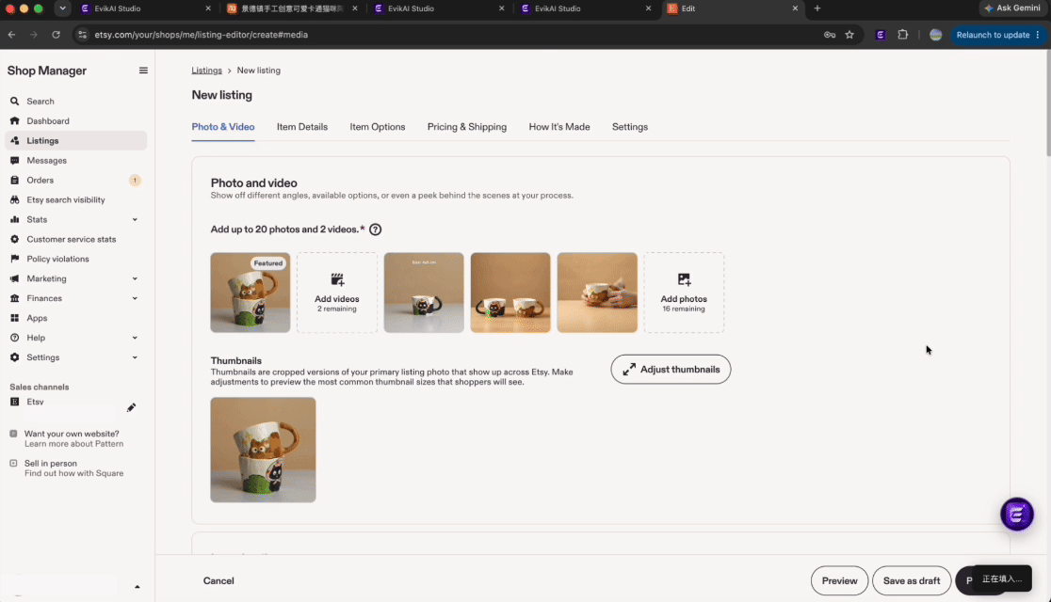
Task: Click the Orders notification badge
Action: (x=135, y=181)
